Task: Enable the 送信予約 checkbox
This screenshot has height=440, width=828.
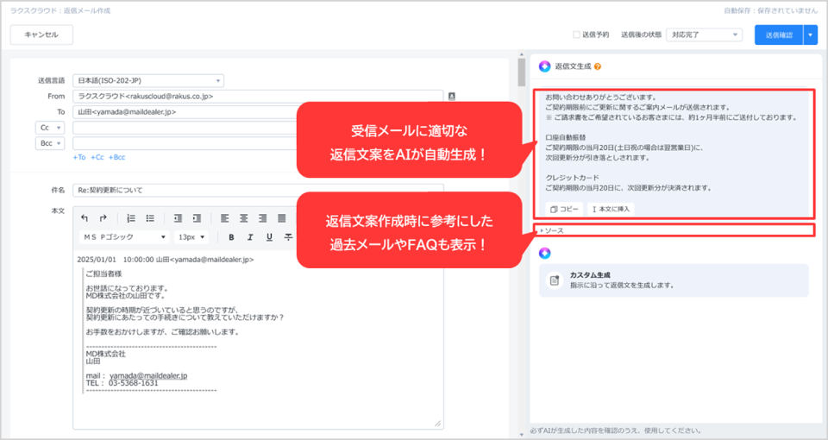Action: [x=576, y=35]
